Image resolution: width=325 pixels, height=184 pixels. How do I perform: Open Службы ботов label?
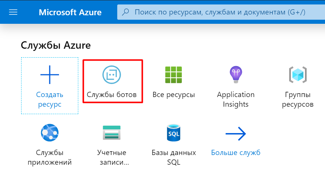[x=112, y=94]
